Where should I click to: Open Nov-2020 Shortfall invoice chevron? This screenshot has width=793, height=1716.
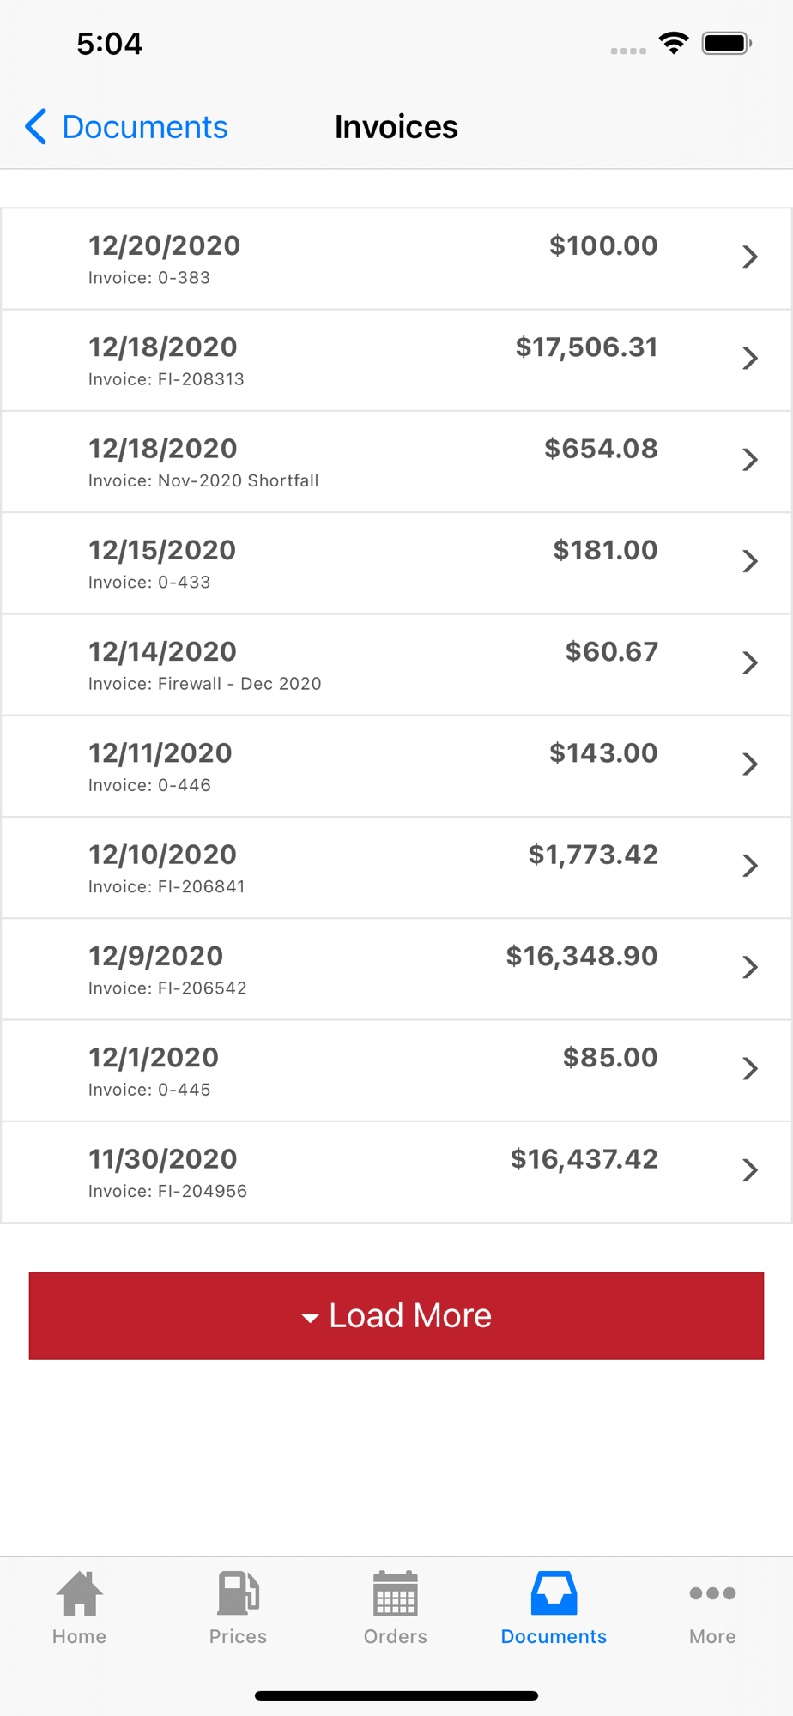pos(749,460)
